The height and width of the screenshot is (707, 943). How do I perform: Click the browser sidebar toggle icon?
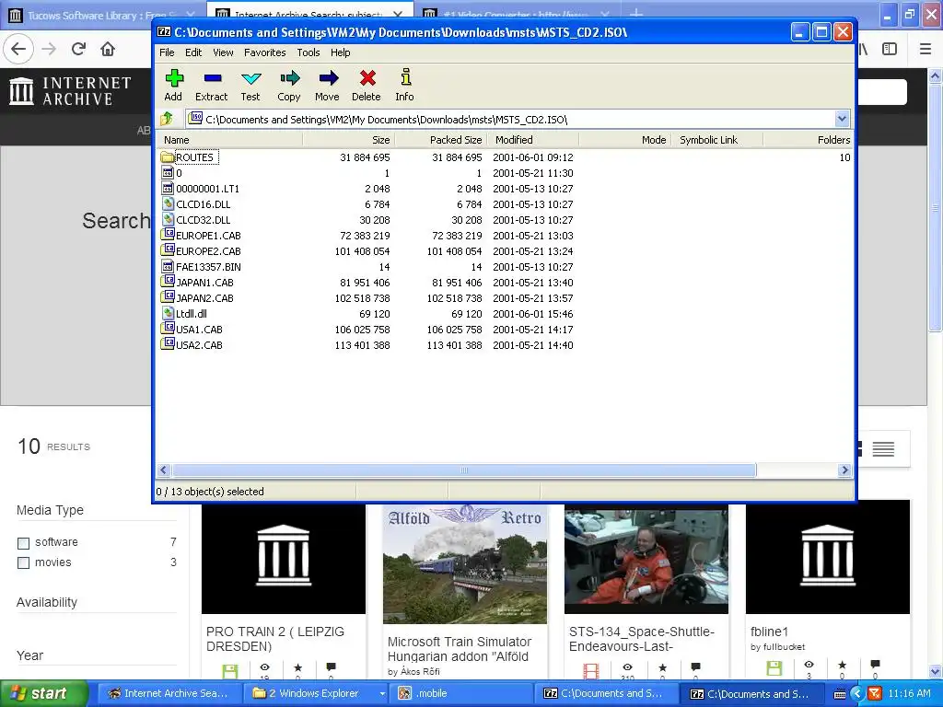click(x=890, y=49)
